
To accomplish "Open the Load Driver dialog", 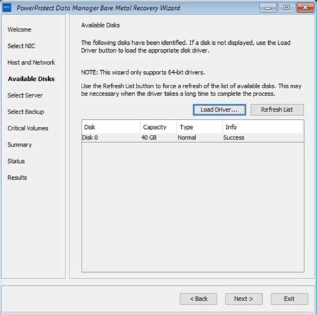I will point(219,110).
